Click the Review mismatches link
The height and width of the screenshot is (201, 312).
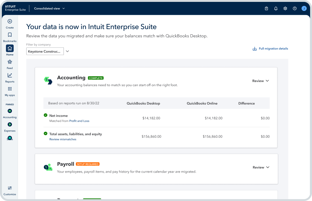click(63, 139)
